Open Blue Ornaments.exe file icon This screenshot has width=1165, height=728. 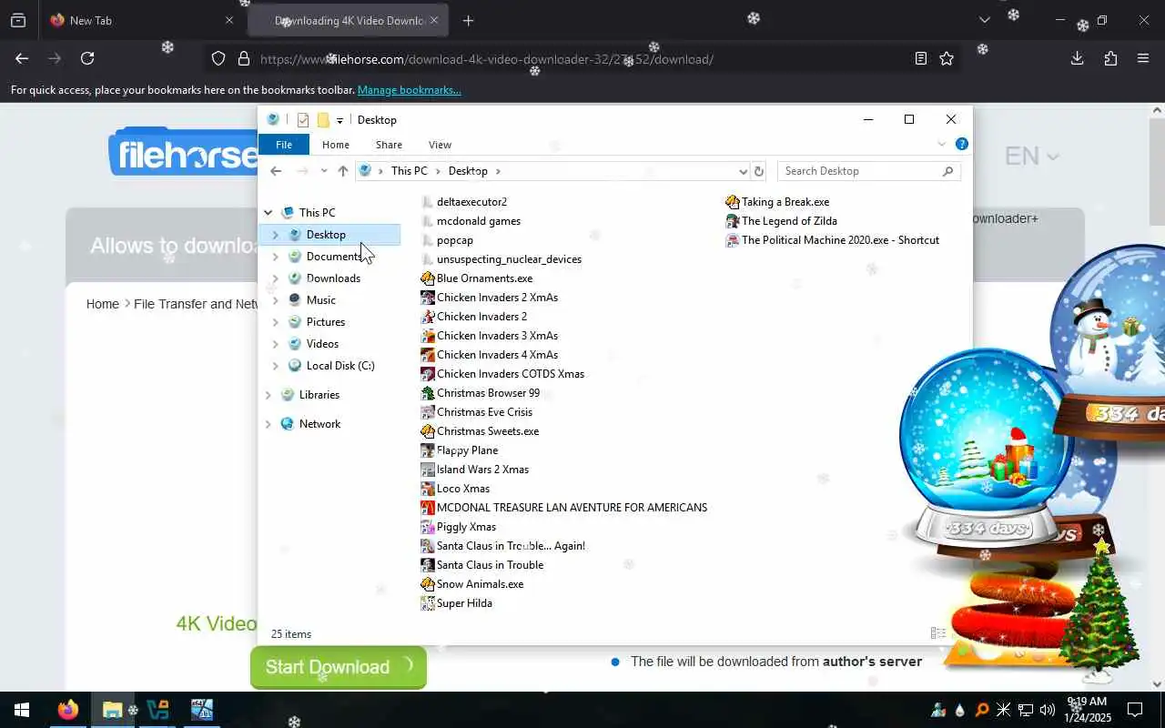pyautogui.click(x=428, y=278)
